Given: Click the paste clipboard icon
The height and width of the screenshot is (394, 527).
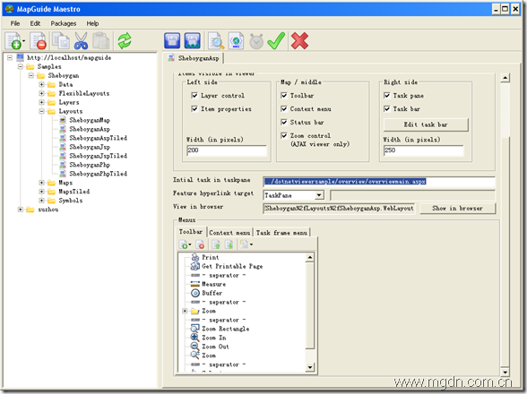Looking at the screenshot, I should 101,40.
